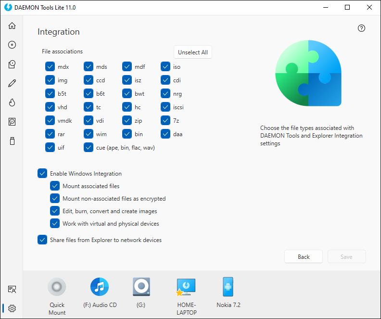This screenshot has width=381, height=319.
Task: Uncheck the iso file association
Action: click(x=165, y=67)
